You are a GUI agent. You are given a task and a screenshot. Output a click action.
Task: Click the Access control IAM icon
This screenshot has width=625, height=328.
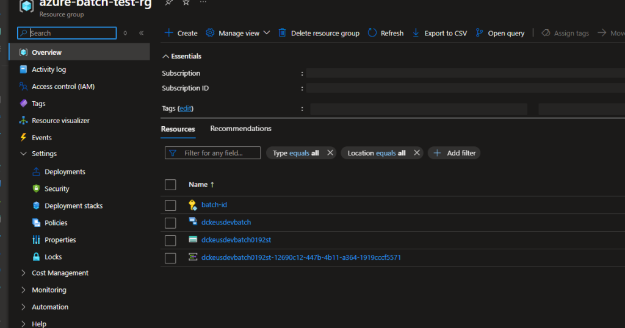click(24, 87)
